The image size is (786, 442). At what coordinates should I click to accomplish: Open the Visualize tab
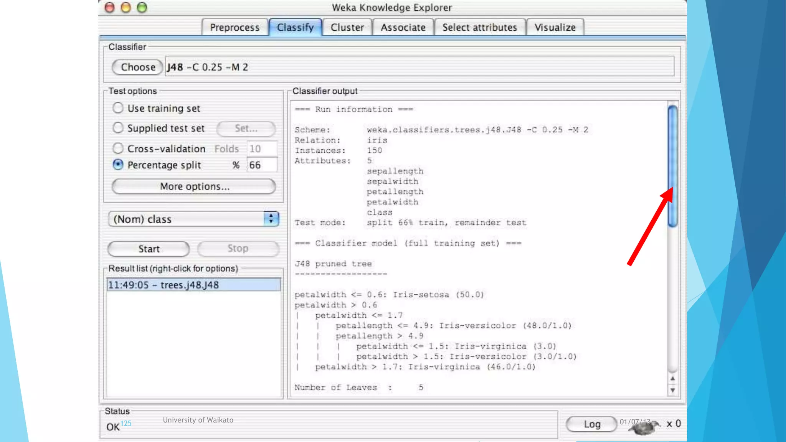click(555, 27)
